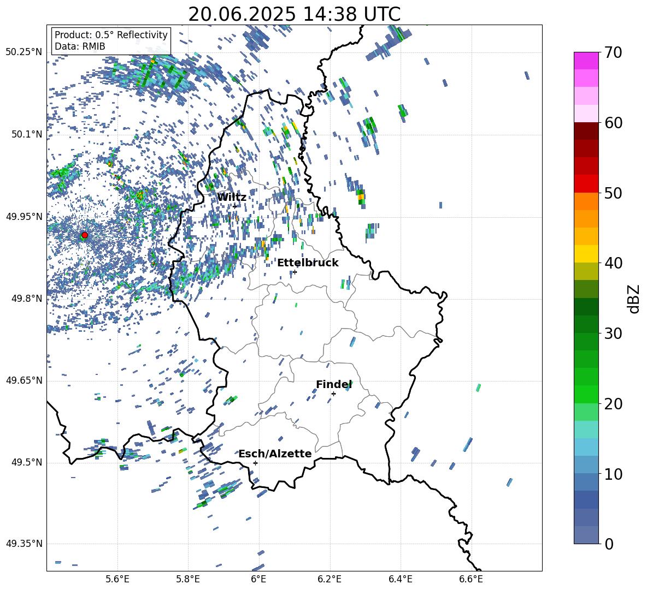Click the 30 value on the colorbar
This screenshot has width=647, height=590.
point(613,333)
